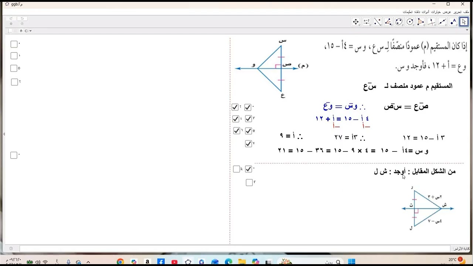Reset view with the home icon

pyautogui.click(x=21, y=31)
